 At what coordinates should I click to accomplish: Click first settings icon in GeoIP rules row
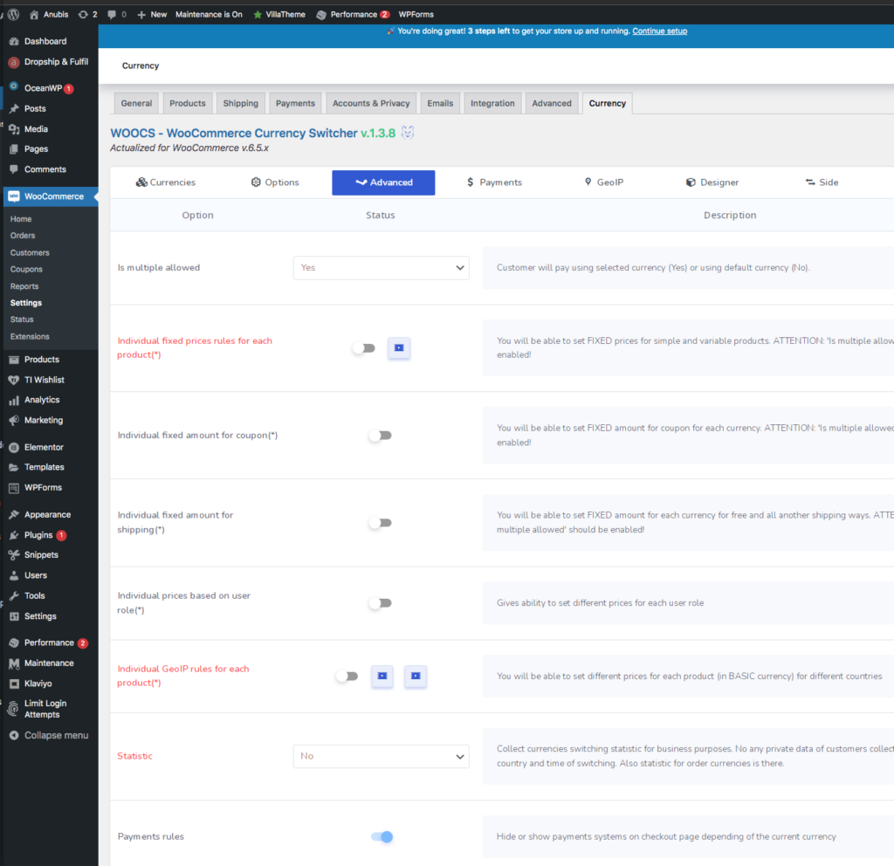[x=382, y=676]
